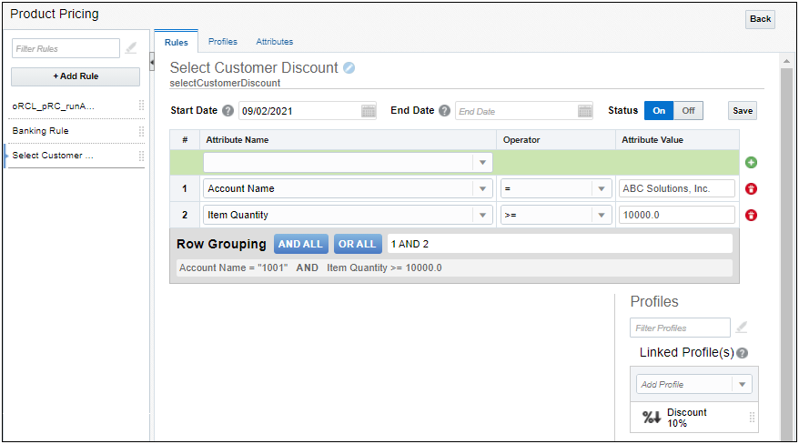Click the ABC Solutions, Inc. value field

677,188
